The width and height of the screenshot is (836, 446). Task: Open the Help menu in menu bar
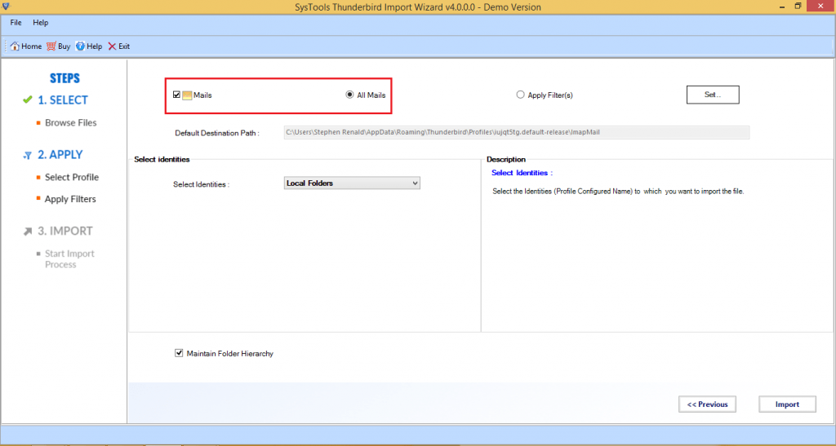tap(40, 23)
